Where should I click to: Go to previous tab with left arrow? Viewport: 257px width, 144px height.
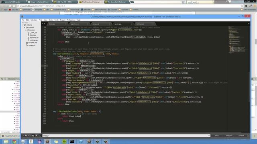click(43, 24)
